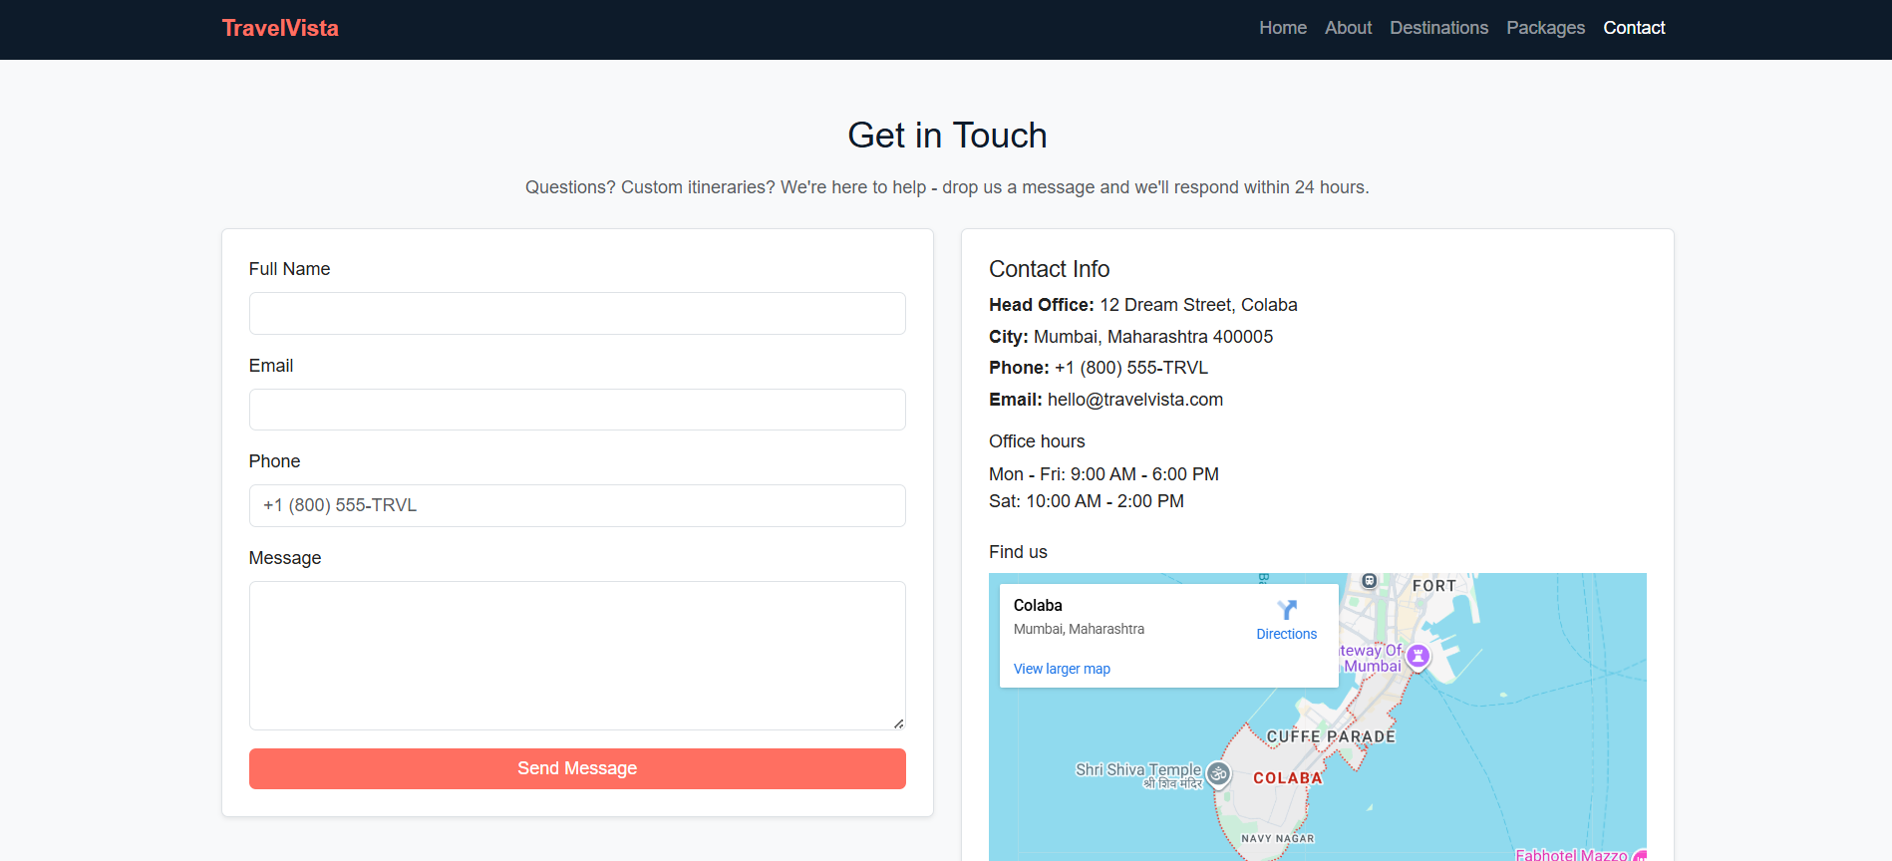1892x861 pixels.
Task: Navigate to the Packages page
Action: (1545, 28)
